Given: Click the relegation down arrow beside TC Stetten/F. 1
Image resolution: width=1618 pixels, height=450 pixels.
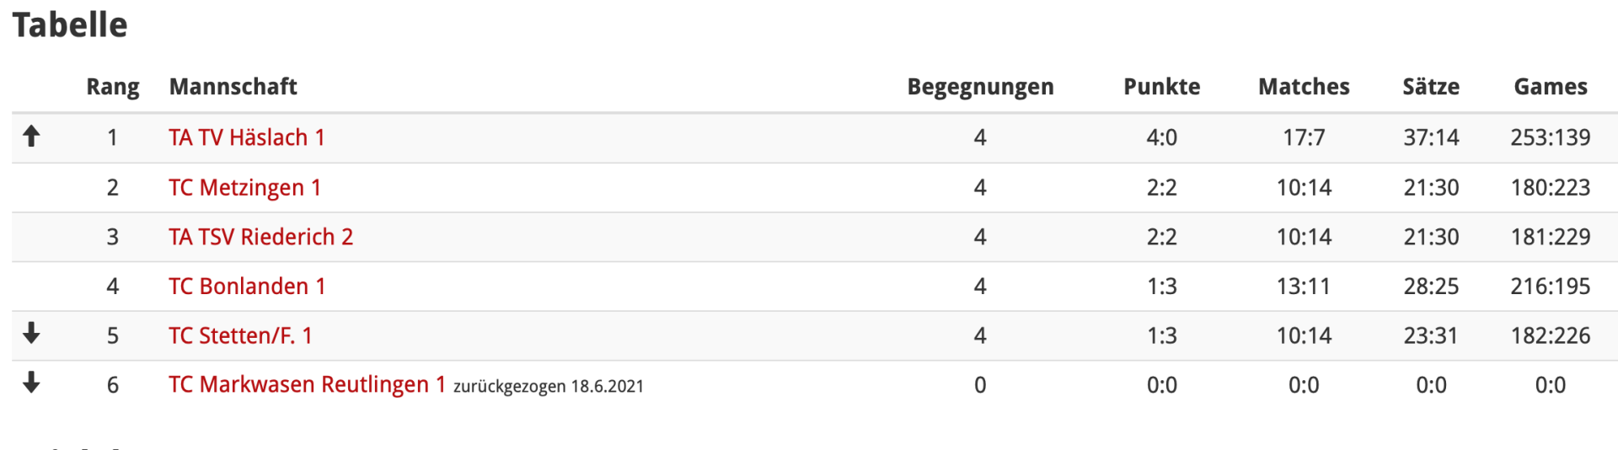Looking at the screenshot, I should 31,334.
